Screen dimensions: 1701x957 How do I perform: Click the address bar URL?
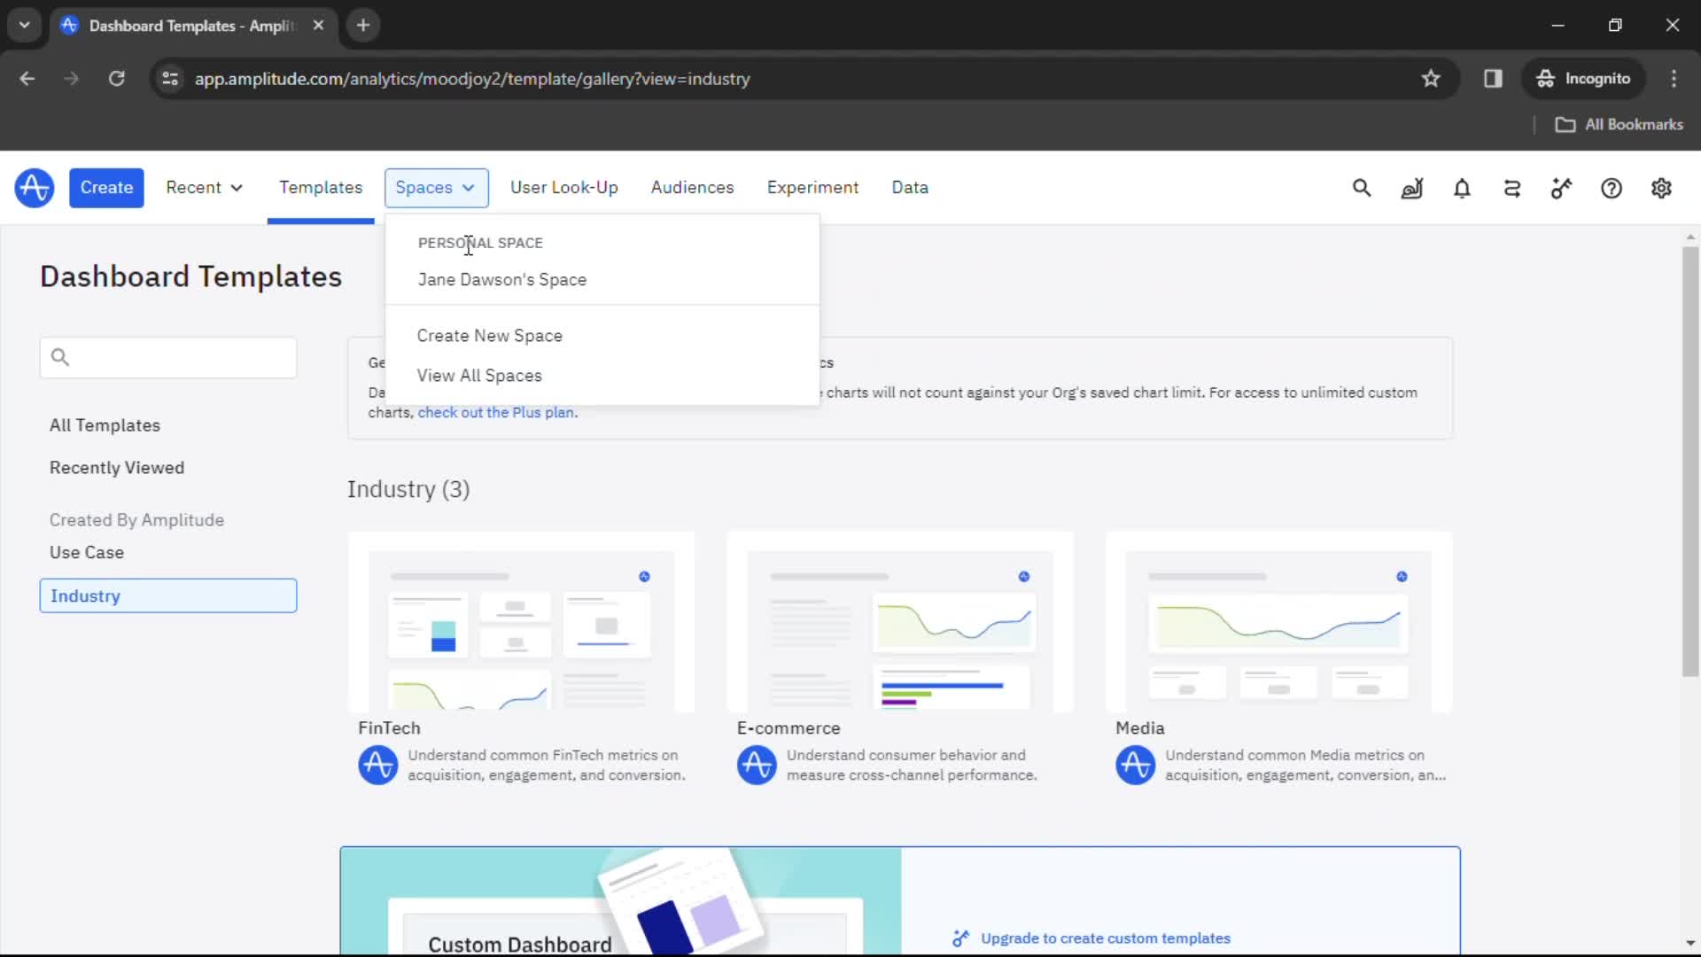[x=472, y=79]
